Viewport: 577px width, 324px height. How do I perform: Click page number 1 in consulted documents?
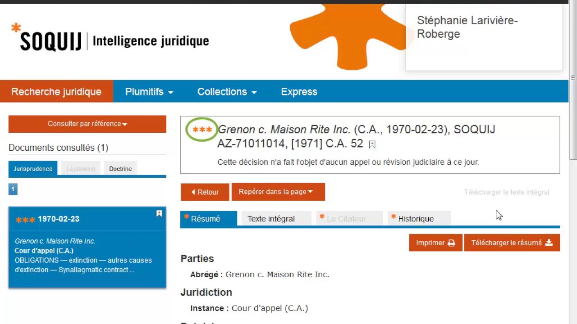click(13, 189)
